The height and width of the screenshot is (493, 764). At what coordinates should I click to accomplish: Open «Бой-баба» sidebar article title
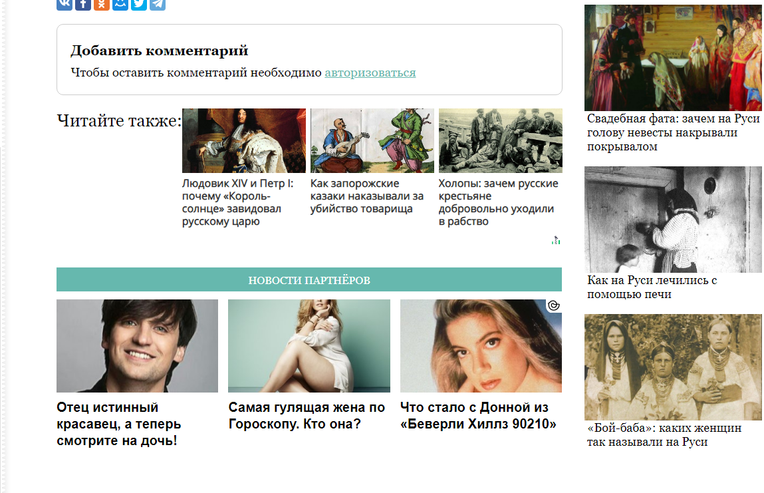click(x=664, y=435)
